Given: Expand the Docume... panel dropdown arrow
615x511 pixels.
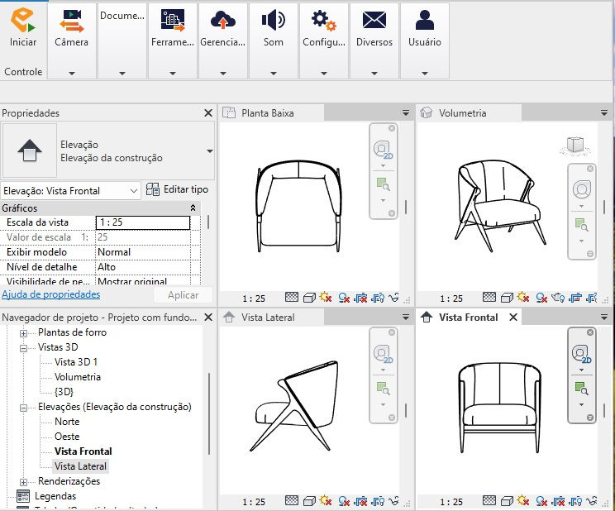Looking at the screenshot, I should coord(122,74).
